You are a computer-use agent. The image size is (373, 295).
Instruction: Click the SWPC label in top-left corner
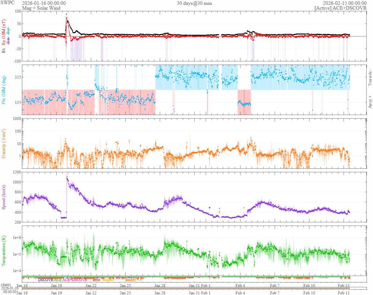7,3
